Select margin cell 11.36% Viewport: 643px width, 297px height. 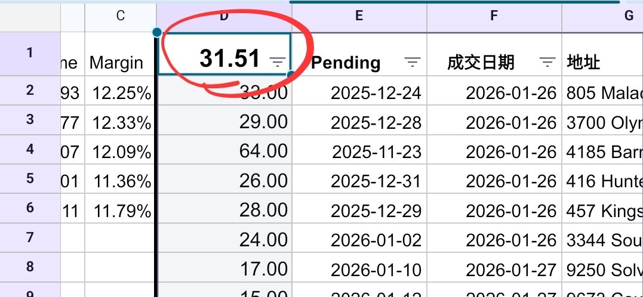tap(120, 179)
